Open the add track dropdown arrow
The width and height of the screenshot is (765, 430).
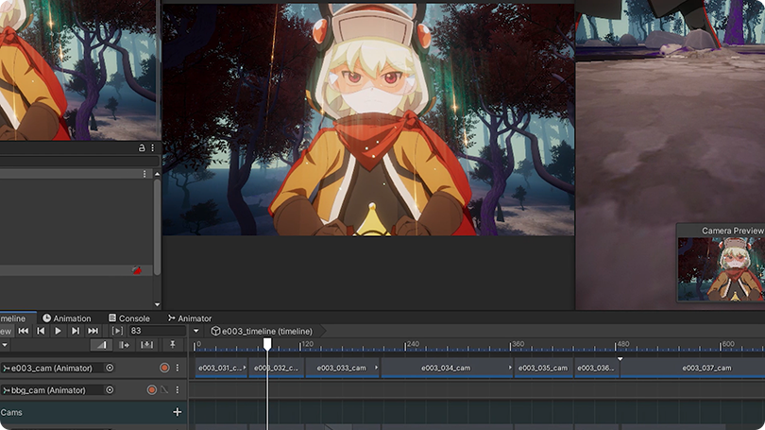click(x=5, y=345)
